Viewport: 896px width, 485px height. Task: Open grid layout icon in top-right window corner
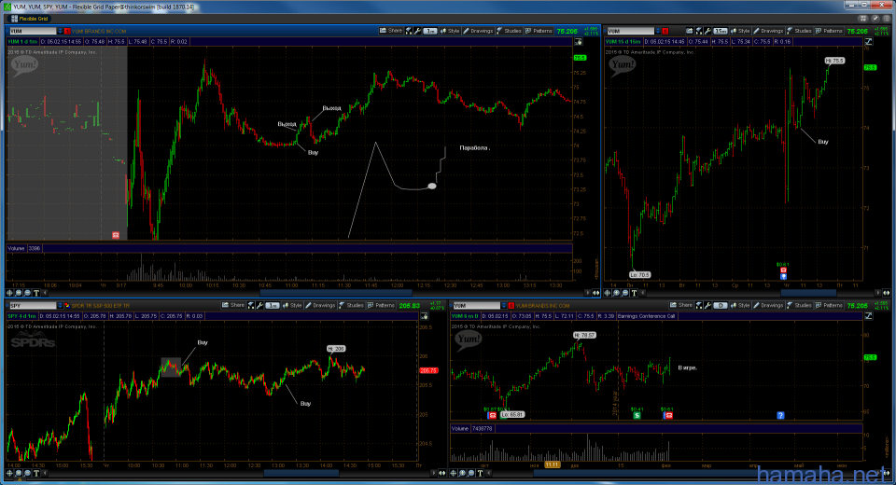(x=863, y=19)
